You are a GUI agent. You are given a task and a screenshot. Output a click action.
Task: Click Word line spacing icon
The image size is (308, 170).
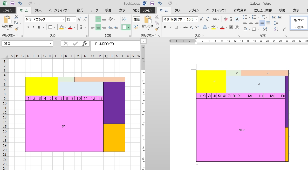(x=276, y=23)
